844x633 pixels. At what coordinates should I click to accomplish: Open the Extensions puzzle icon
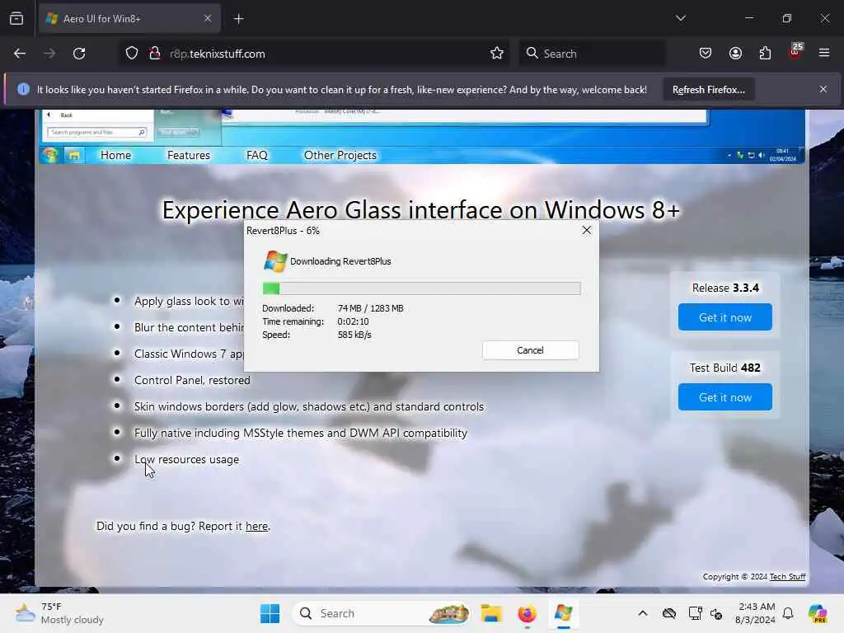pos(765,54)
